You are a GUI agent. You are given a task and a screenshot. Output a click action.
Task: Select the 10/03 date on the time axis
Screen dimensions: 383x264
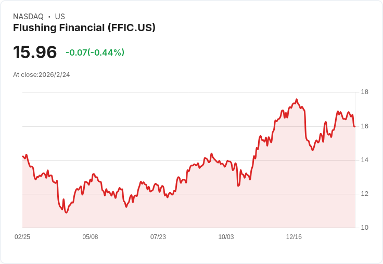click(x=226, y=237)
